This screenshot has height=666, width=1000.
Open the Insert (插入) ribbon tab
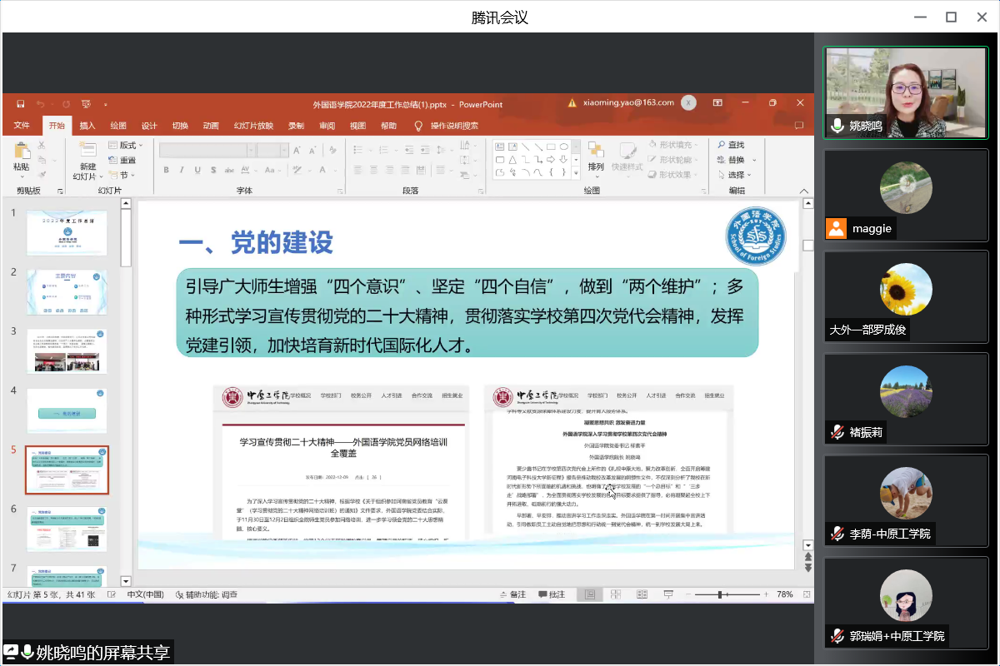(87, 126)
